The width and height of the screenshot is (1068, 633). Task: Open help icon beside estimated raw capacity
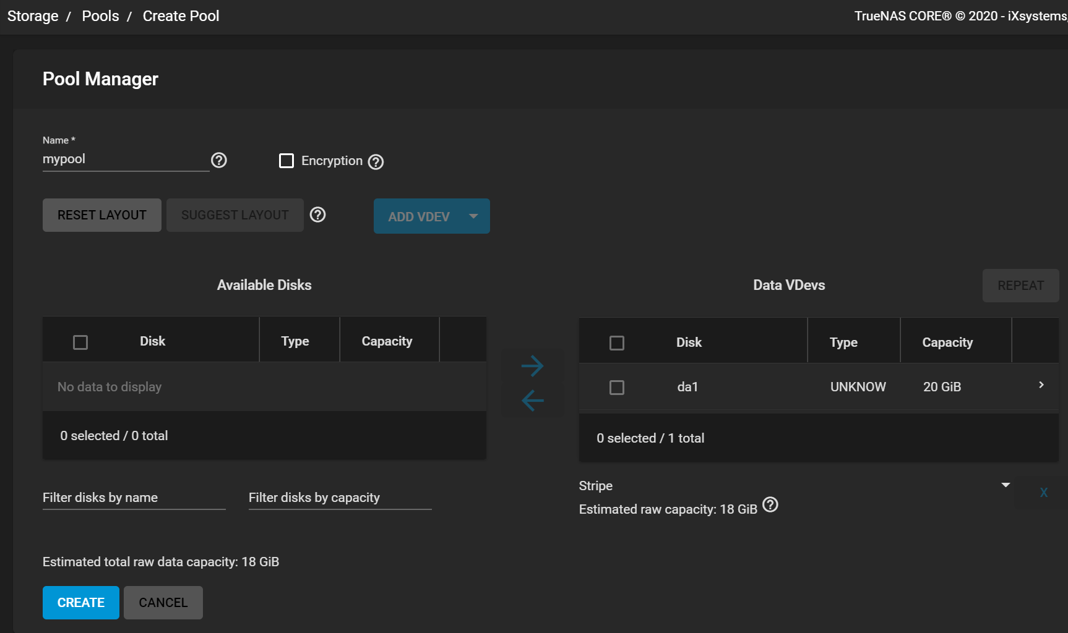(770, 505)
